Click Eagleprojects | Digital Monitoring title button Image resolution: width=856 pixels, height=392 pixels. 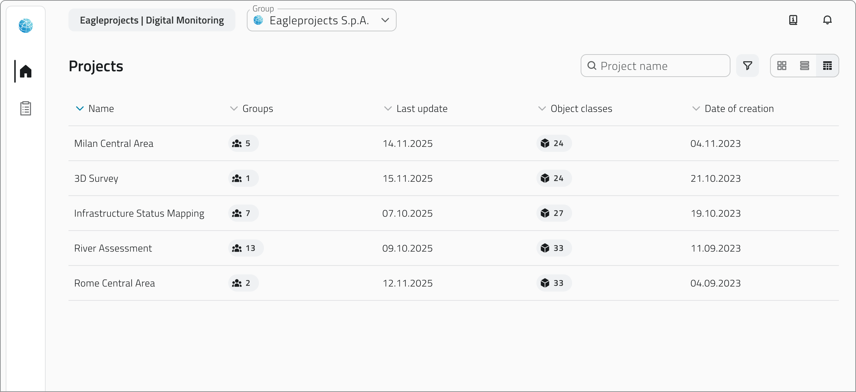click(152, 20)
